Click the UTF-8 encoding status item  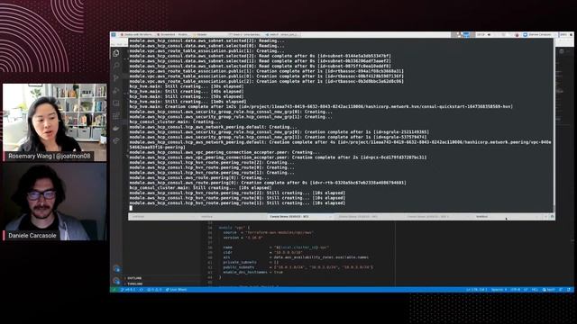point(515,290)
